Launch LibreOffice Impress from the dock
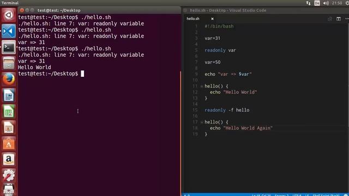 (9, 127)
